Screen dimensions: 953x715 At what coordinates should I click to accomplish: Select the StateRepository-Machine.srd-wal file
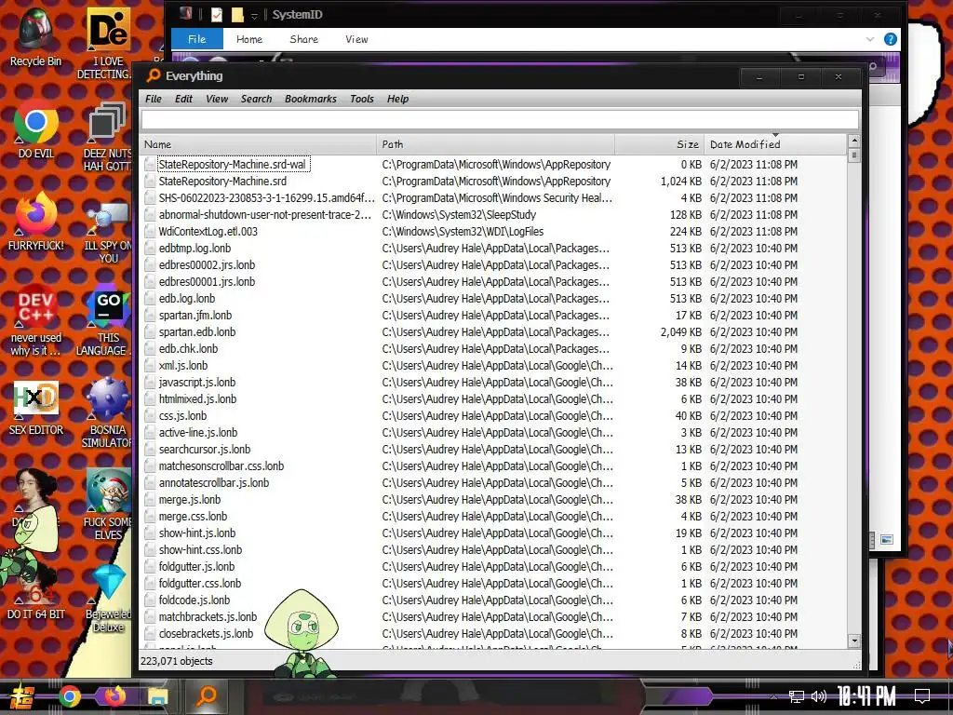point(234,164)
